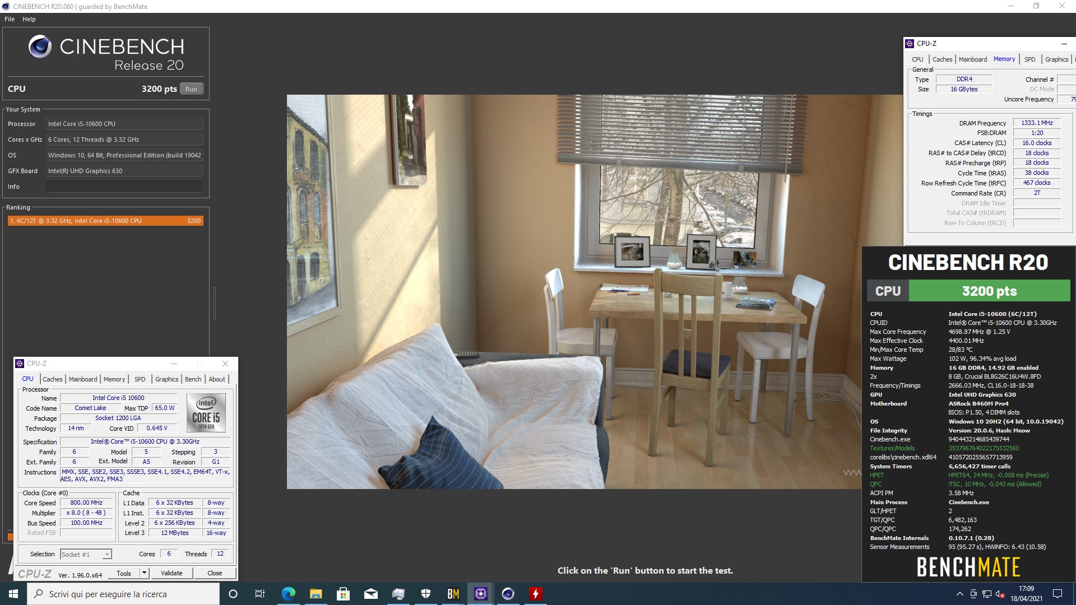Click the Core VID value 0.645 V
1076x605 pixels.
pos(157,428)
